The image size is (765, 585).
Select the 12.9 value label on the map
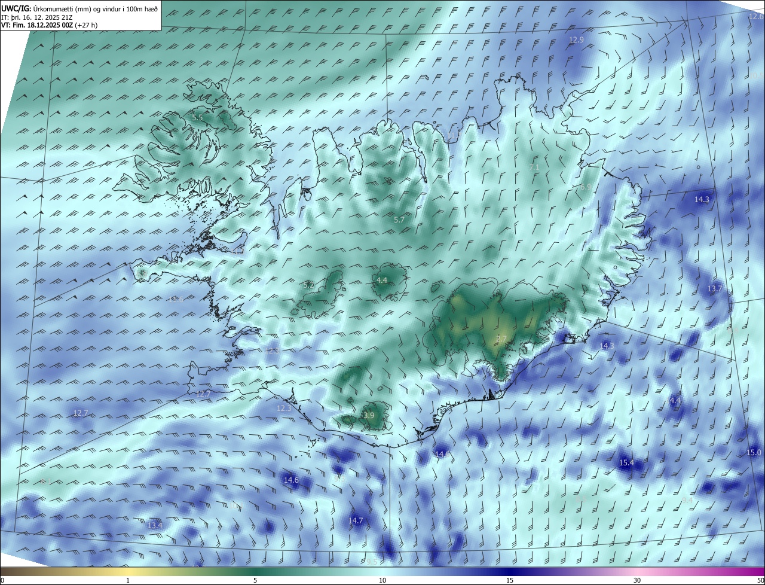[576, 40]
